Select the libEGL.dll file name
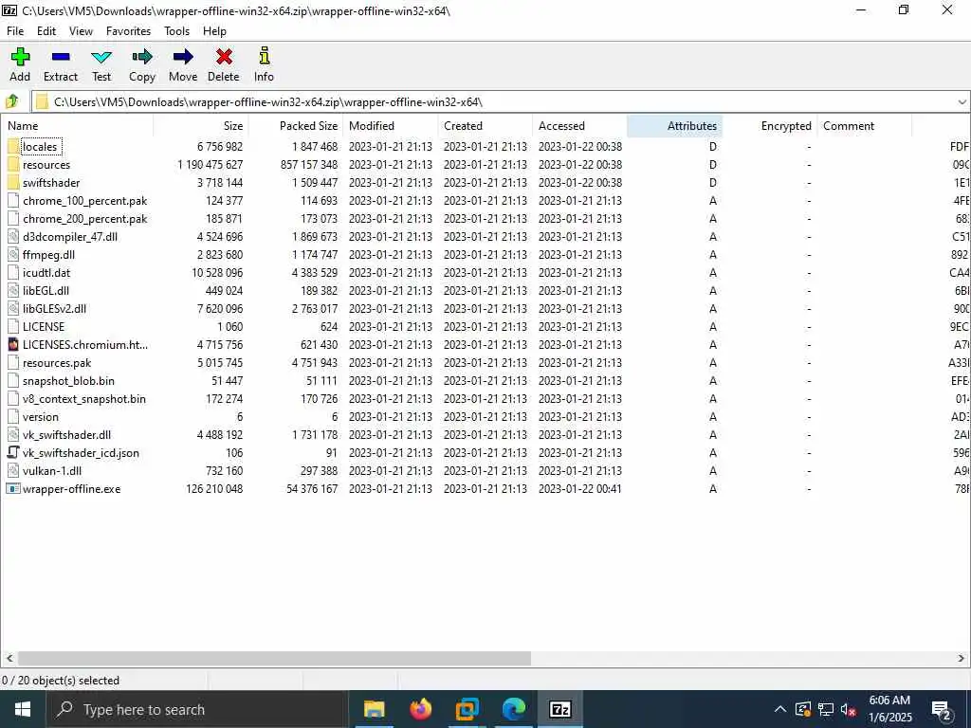The image size is (971, 728). coord(46,290)
